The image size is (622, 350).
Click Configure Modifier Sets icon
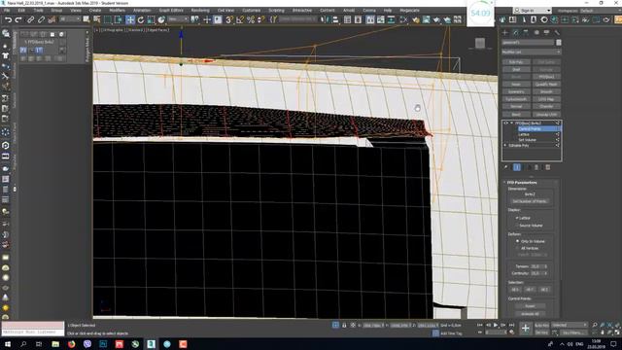coord(548,167)
